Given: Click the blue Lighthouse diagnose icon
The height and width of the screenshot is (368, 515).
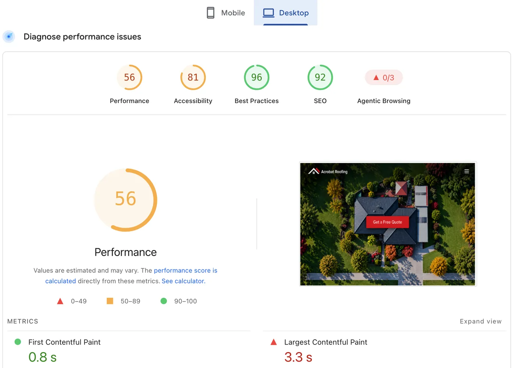Looking at the screenshot, I should [9, 36].
